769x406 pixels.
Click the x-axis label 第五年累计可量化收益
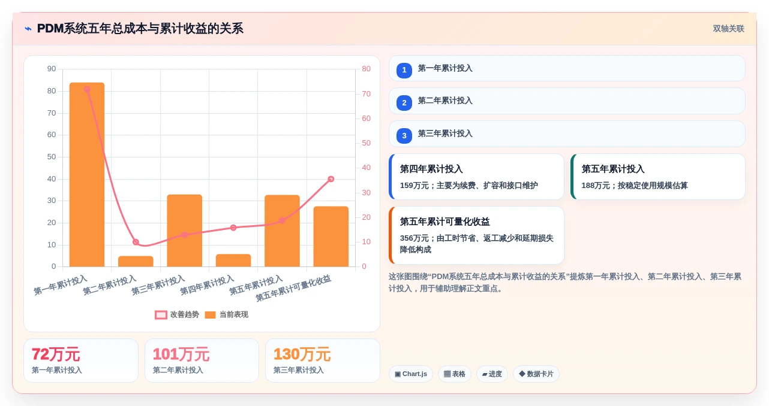pyautogui.click(x=293, y=288)
